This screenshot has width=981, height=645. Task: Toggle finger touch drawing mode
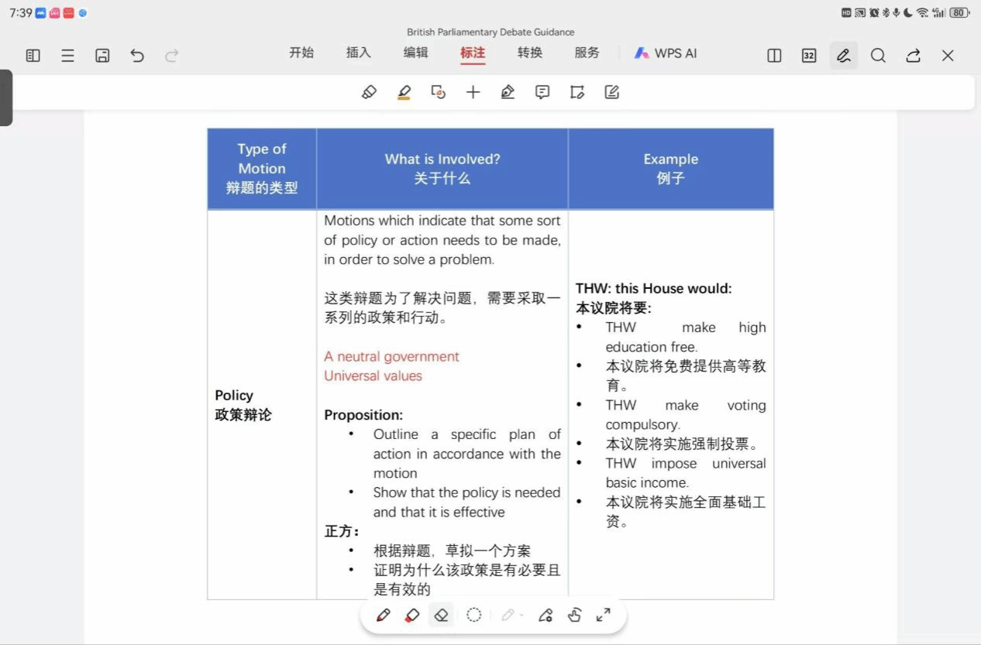pyautogui.click(x=574, y=616)
